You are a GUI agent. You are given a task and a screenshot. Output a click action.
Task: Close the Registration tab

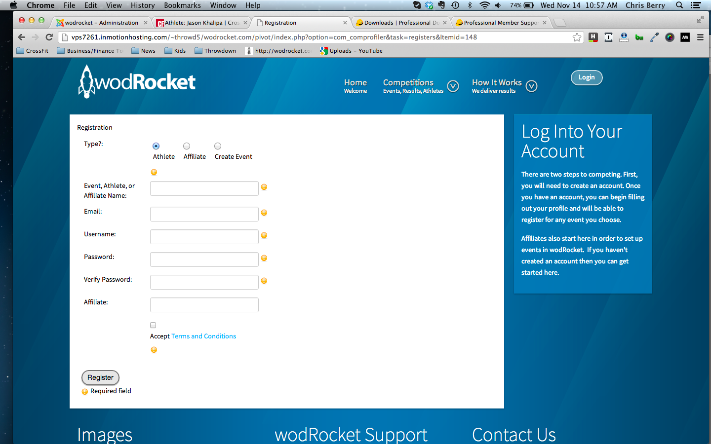click(x=345, y=23)
